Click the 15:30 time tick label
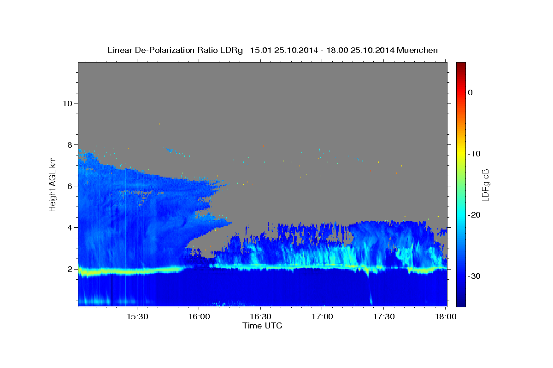 pyautogui.click(x=137, y=317)
